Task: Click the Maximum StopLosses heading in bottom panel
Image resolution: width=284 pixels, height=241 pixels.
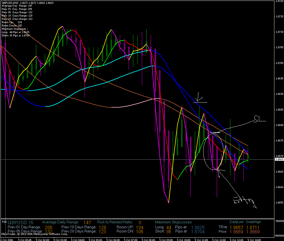Action: pos(174,222)
